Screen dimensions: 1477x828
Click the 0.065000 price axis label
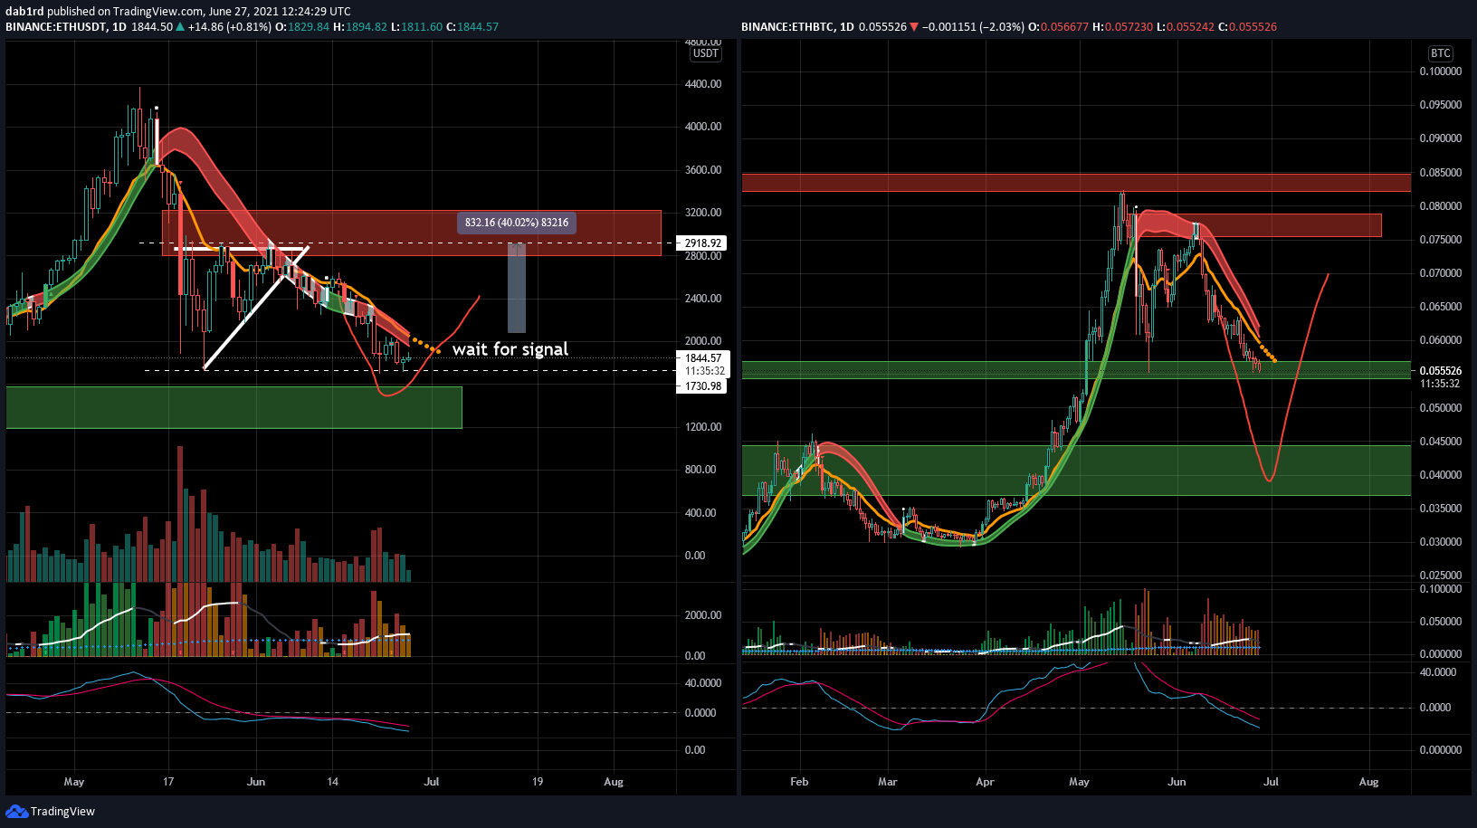click(1440, 307)
